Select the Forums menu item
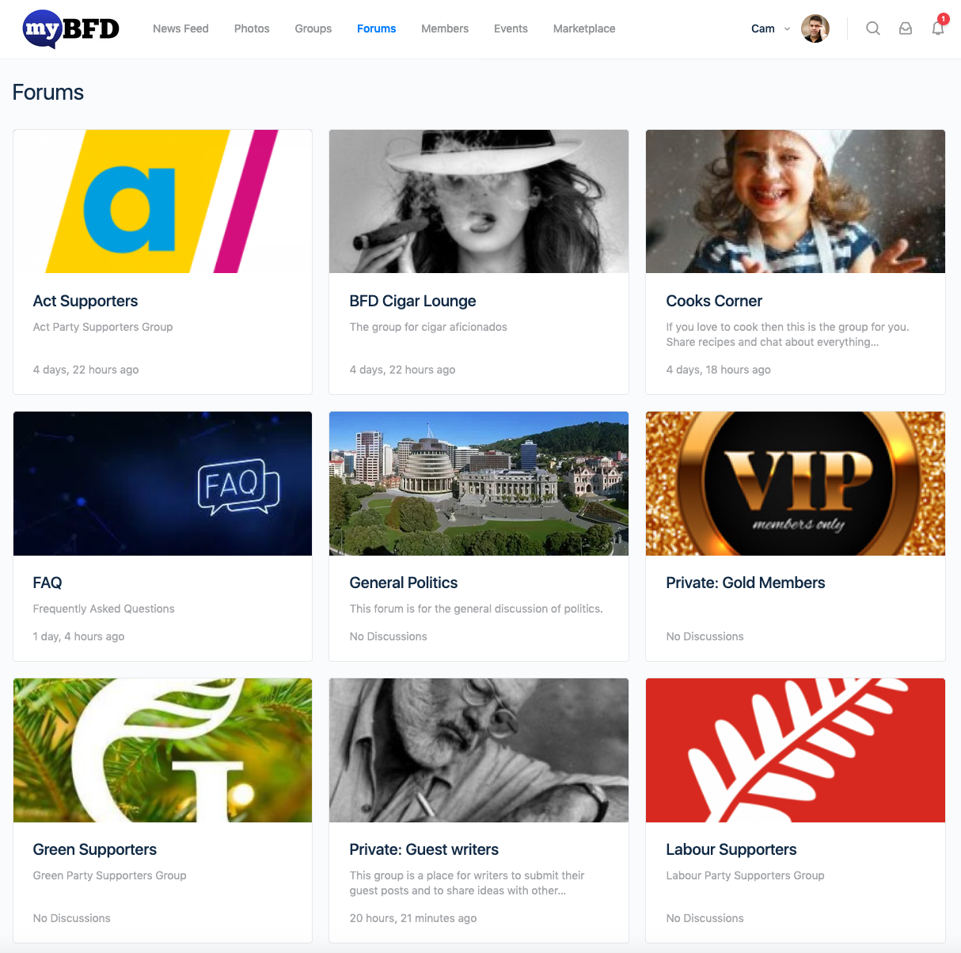Screen dimensions: 961x953 (x=376, y=28)
